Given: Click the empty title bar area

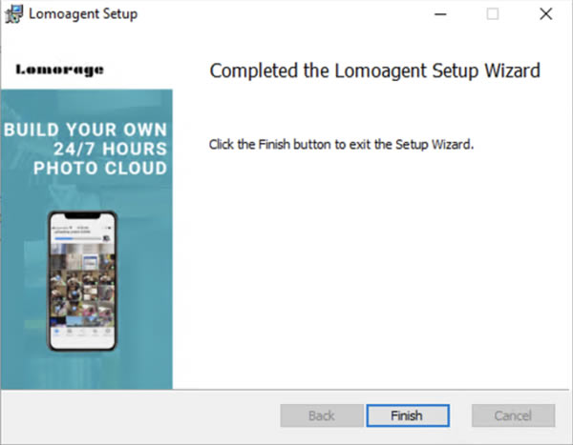Looking at the screenshot, I should [x=286, y=14].
